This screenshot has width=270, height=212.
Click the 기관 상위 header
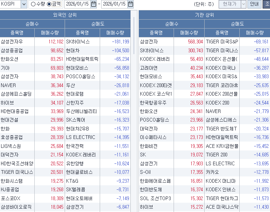[204, 15]
